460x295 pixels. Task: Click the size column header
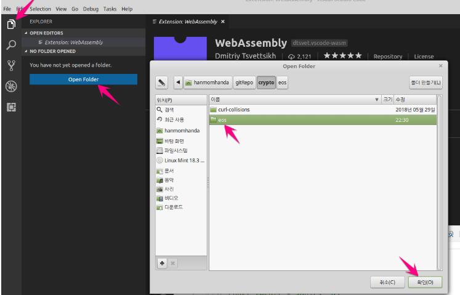tap(387, 100)
